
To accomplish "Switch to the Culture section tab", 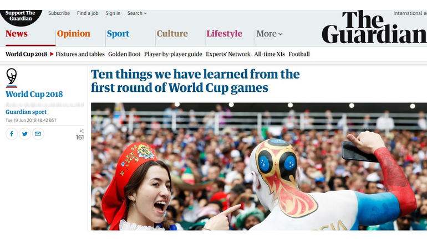I will tap(172, 34).
